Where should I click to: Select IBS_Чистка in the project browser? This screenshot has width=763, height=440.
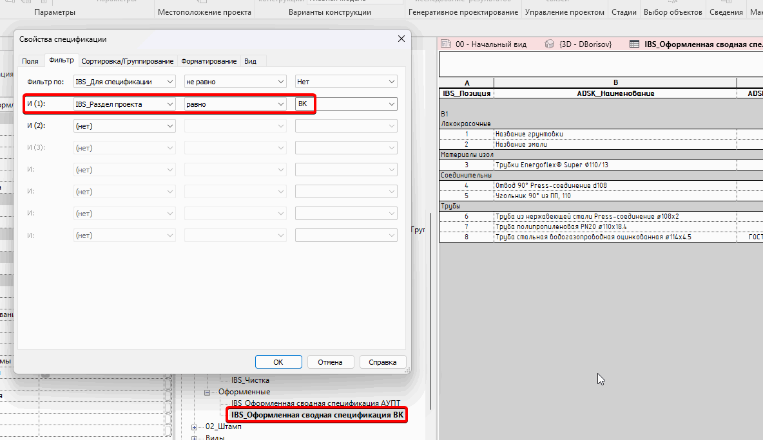(x=250, y=380)
